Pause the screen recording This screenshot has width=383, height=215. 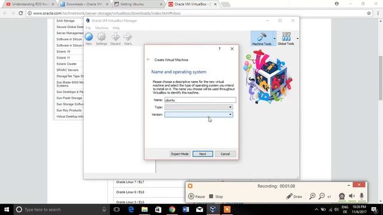[197, 196]
